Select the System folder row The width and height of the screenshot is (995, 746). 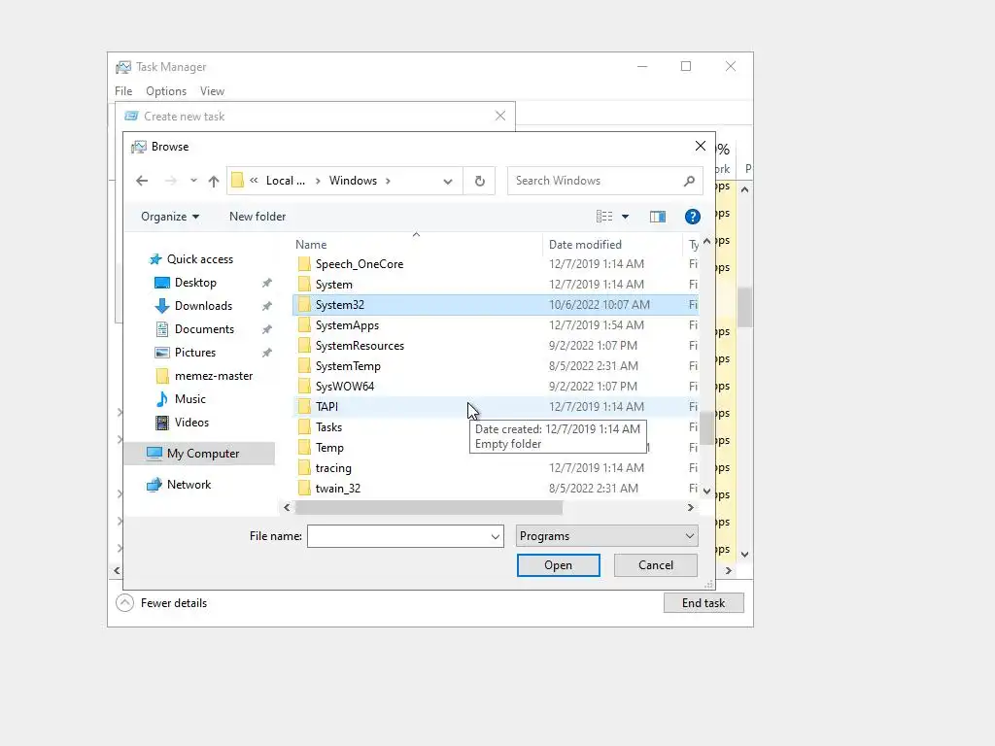pos(496,285)
